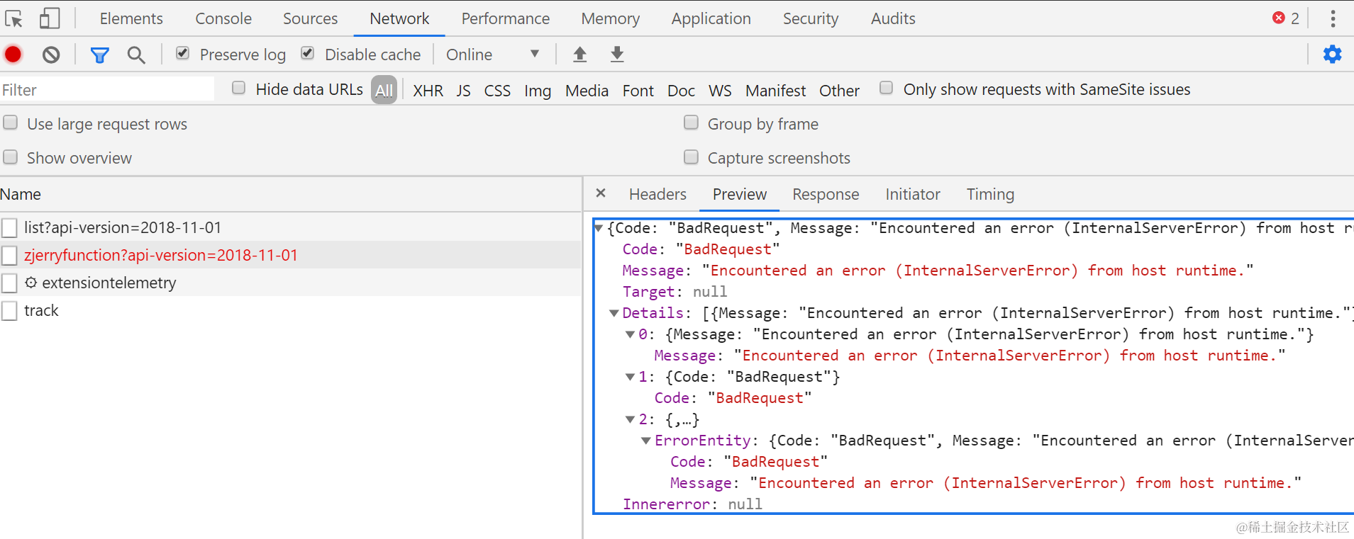This screenshot has width=1354, height=539.
Task: Show the Timing tab
Action: click(x=990, y=194)
